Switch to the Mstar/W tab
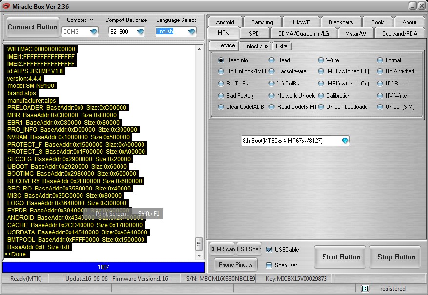This screenshot has width=428, height=295. 356,33
